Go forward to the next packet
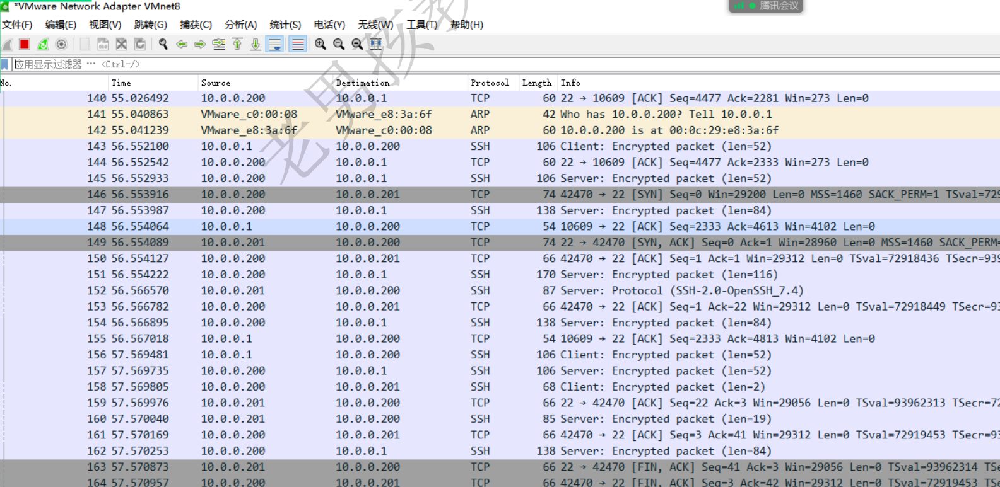This screenshot has width=1000, height=487. (200, 44)
